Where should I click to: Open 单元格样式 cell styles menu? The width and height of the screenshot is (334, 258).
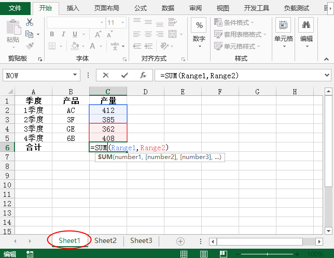click(x=237, y=46)
